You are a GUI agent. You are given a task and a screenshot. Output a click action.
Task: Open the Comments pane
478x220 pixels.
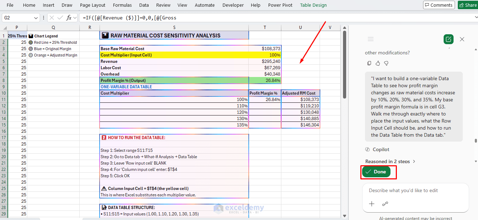(x=438, y=5)
